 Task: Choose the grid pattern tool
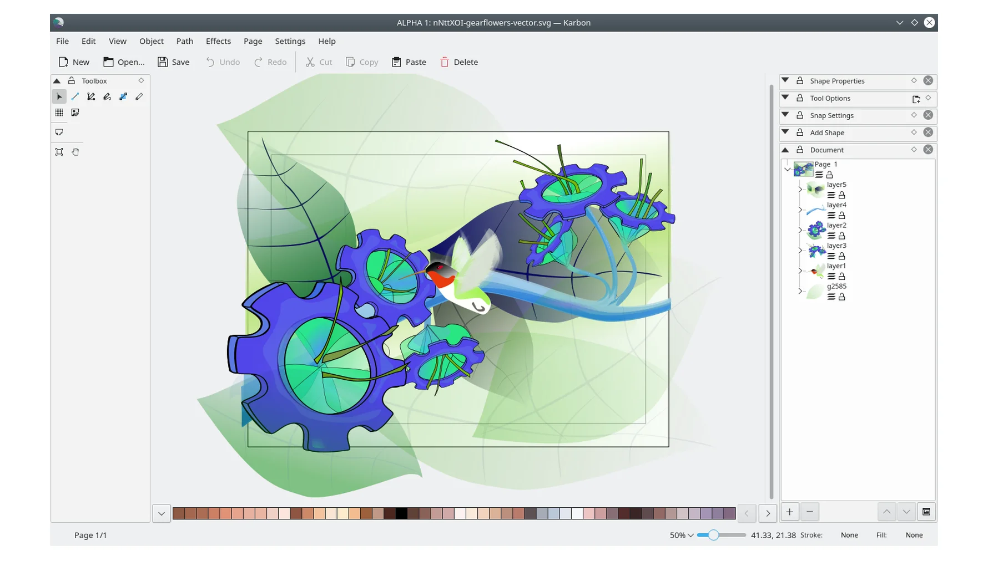click(x=59, y=113)
